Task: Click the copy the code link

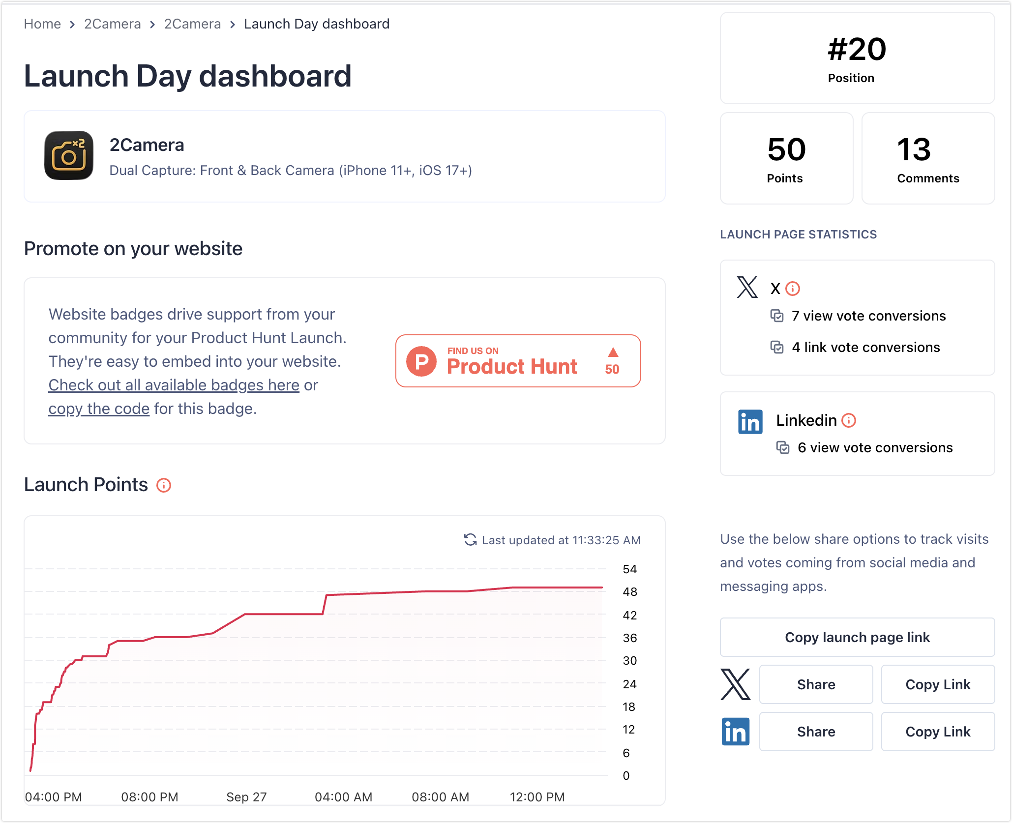Action: (99, 409)
